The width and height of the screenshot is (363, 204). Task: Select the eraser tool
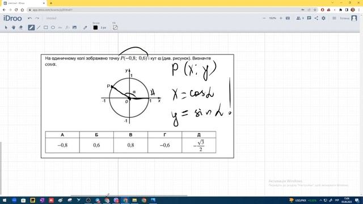point(21,28)
